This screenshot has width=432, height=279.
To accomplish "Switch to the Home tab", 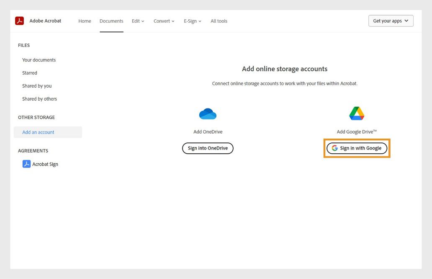I will coord(85,21).
